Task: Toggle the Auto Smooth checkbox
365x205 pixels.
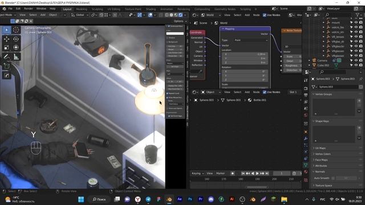Action: 333,178
